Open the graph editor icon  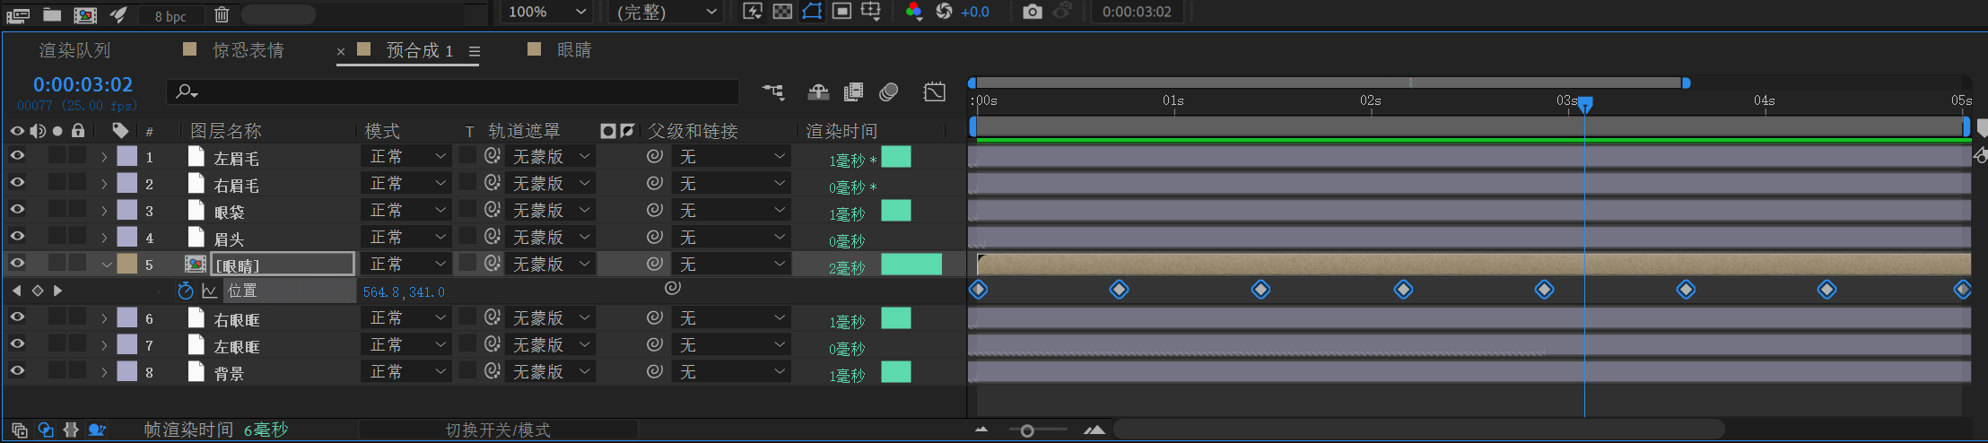tap(935, 91)
